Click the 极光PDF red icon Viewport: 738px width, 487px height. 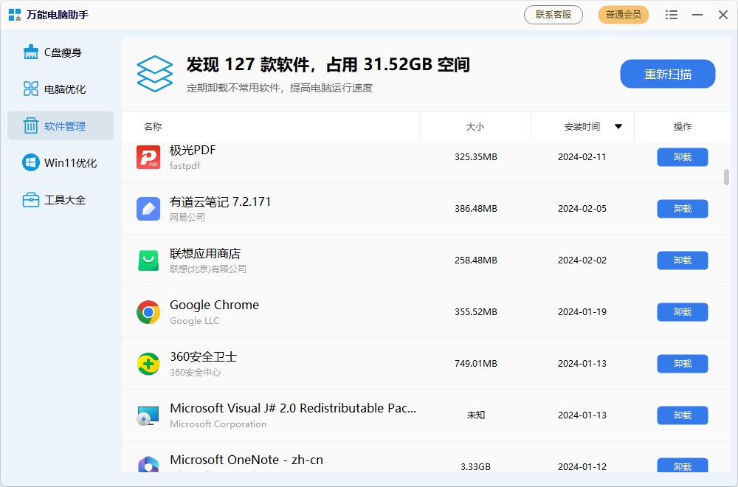[148, 156]
